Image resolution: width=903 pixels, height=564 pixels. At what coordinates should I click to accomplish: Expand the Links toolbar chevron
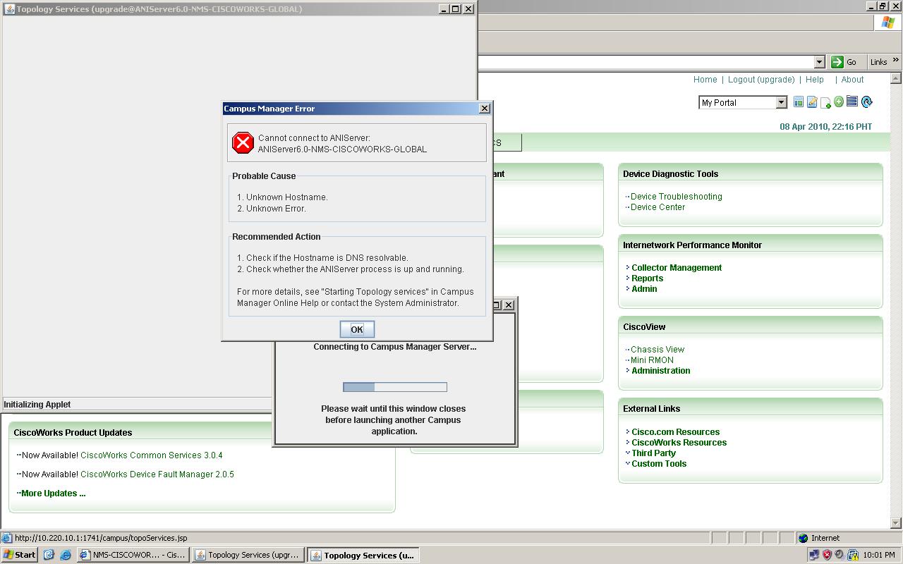tap(896, 61)
